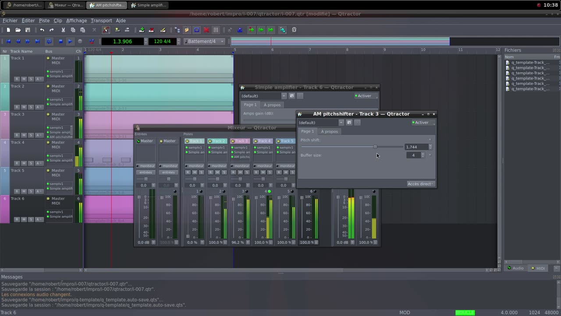Image resolution: width=561 pixels, height=316 pixels.
Task: Step the tempo 120 4/4 spinbox arrows
Action: 178,41
